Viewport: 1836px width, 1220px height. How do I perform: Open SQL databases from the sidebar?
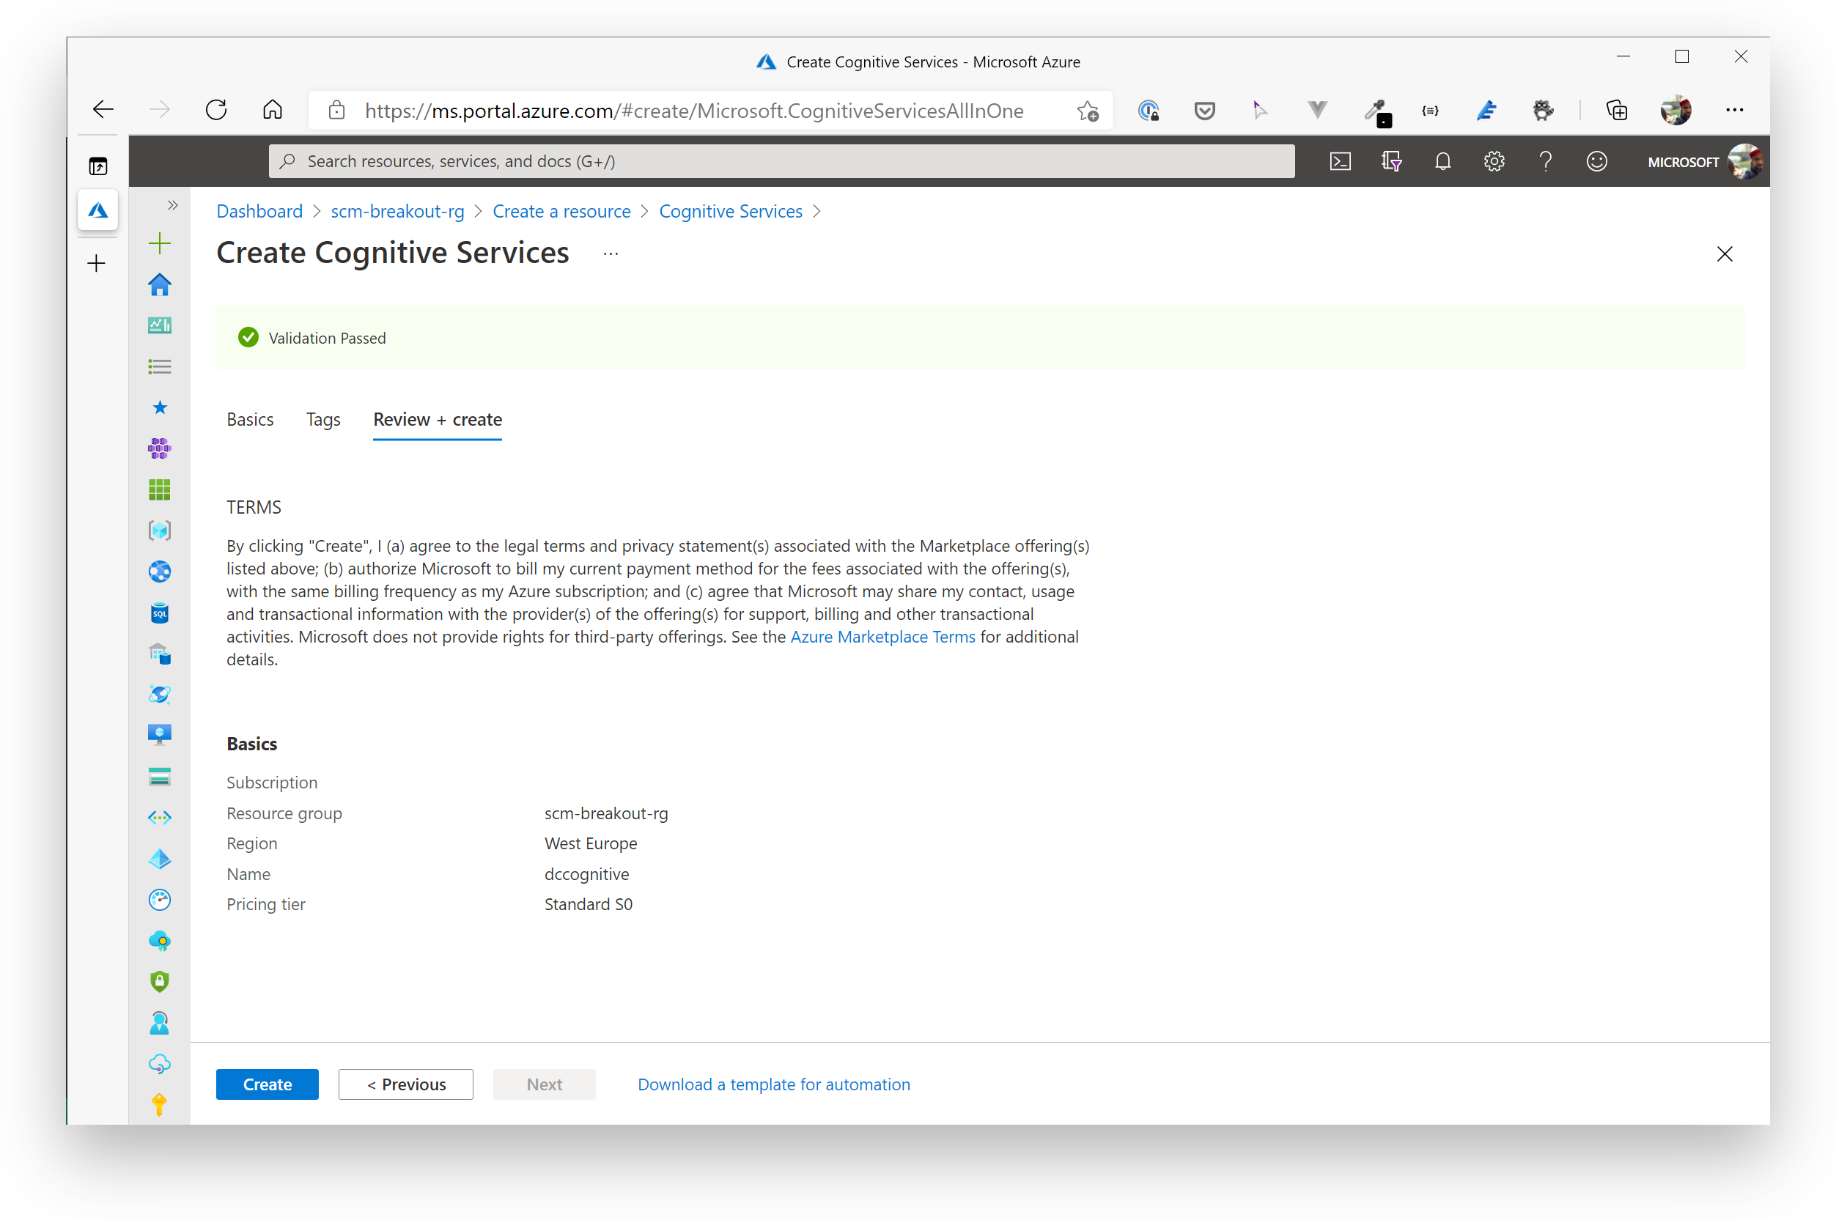pyautogui.click(x=160, y=613)
